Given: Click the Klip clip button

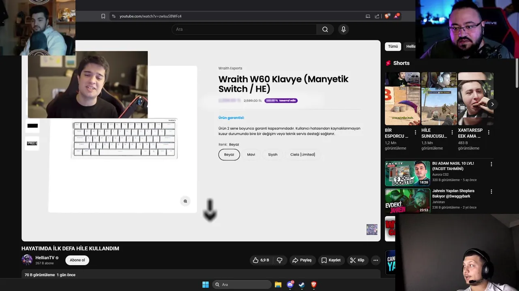Looking at the screenshot, I should (x=357, y=260).
